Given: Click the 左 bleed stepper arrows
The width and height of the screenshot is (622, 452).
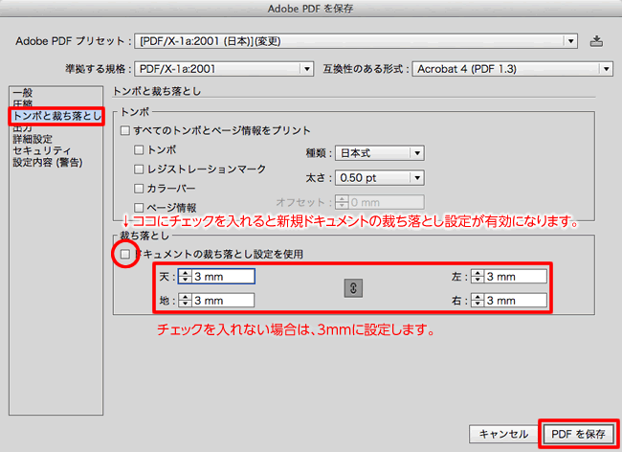Looking at the screenshot, I should click(478, 277).
